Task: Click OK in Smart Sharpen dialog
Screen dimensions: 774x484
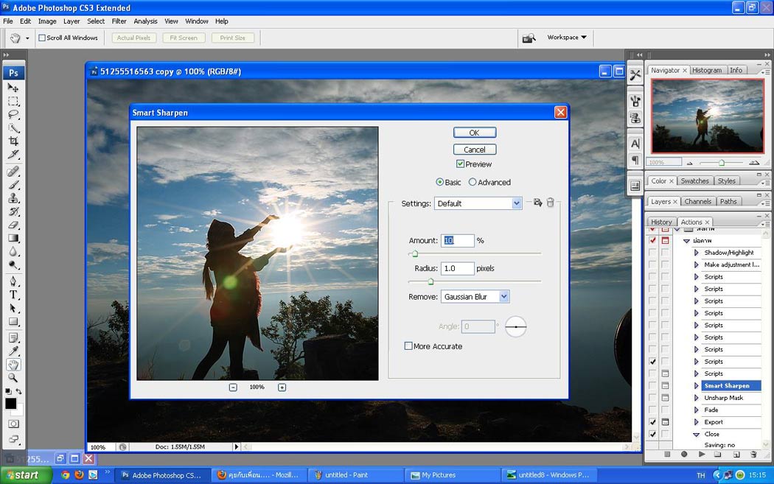Action: click(x=474, y=133)
